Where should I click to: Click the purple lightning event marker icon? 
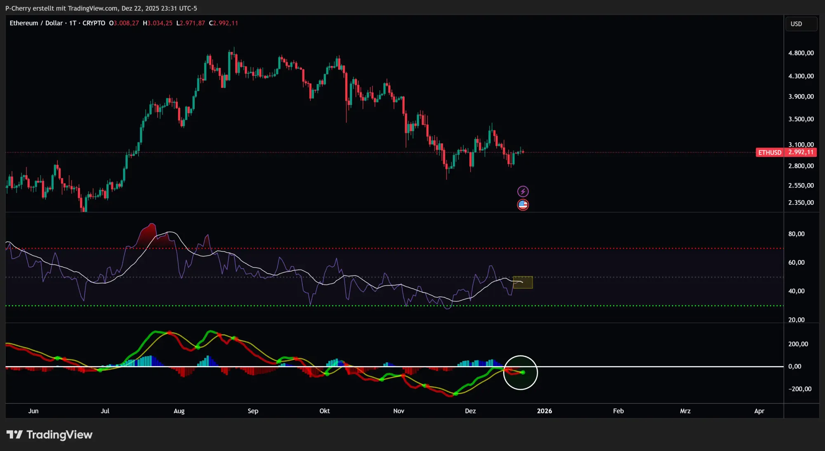(523, 191)
